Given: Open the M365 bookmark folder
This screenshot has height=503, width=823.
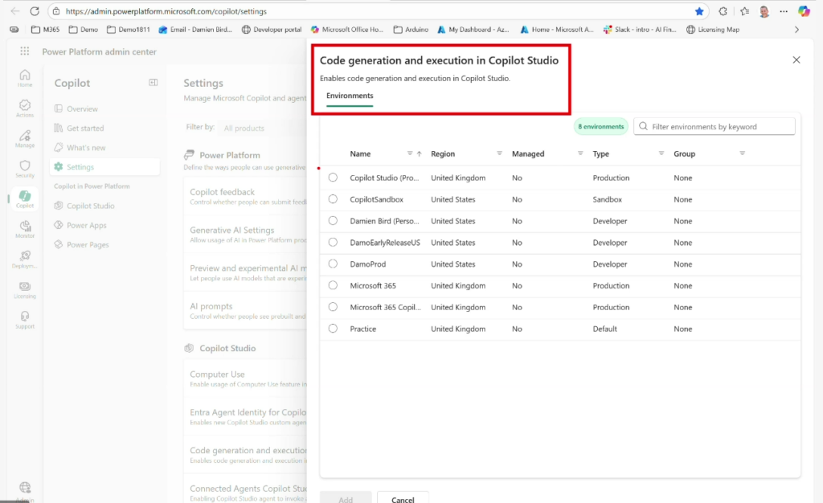Looking at the screenshot, I should (x=45, y=30).
